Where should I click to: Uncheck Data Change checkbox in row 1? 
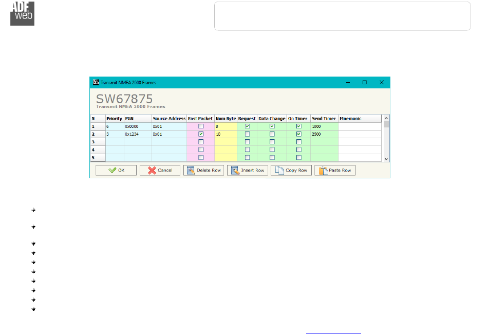click(x=272, y=126)
